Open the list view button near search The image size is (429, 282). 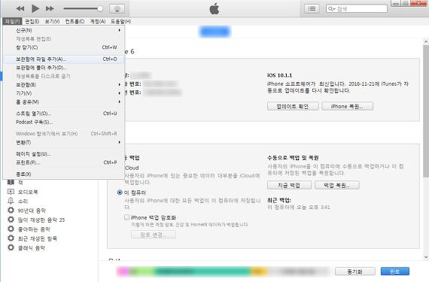click(312, 9)
